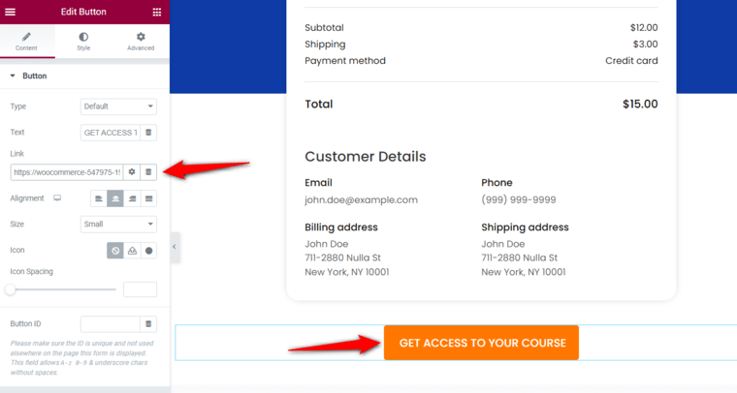Open dynamic tags for Text field
737x393 pixels.
coord(148,133)
